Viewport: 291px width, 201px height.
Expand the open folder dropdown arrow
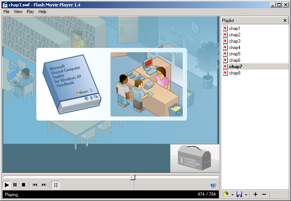pos(232,195)
